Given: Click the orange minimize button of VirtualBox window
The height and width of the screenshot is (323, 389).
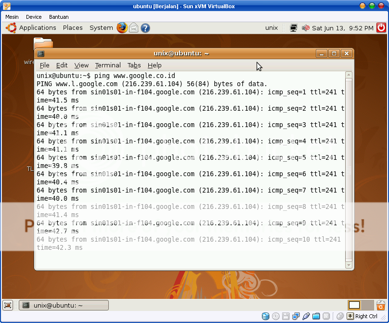Looking at the screenshot, I should point(363,6).
